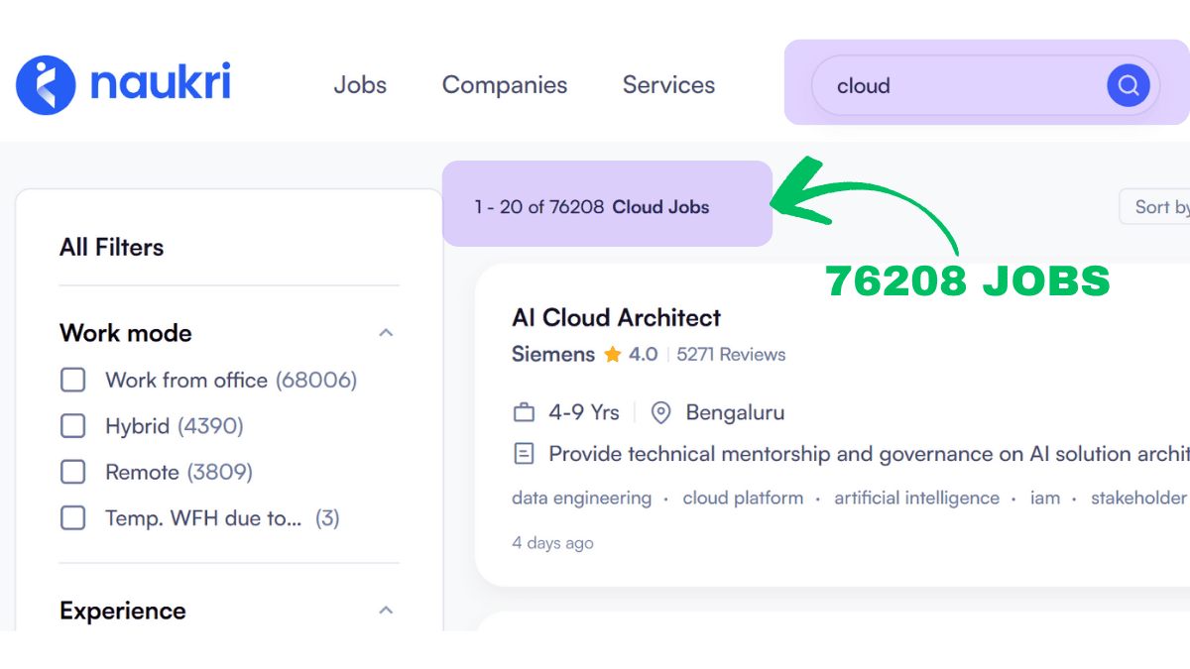This screenshot has width=1190, height=669.
Task: Click the location pin icon near Bengaluru
Action: [x=661, y=412]
